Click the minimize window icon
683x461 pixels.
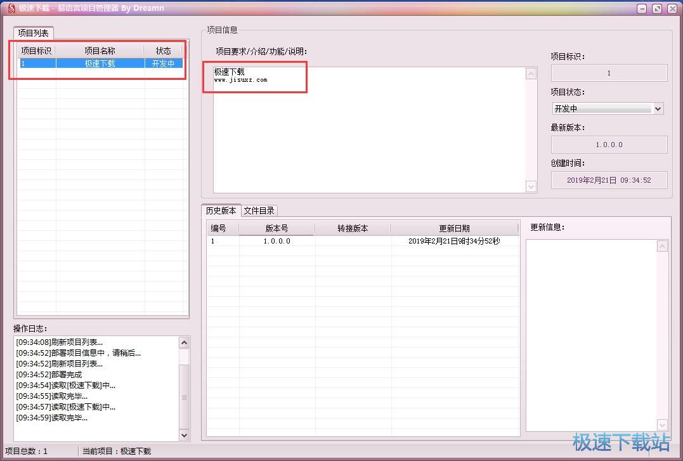(x=642, y=9)
